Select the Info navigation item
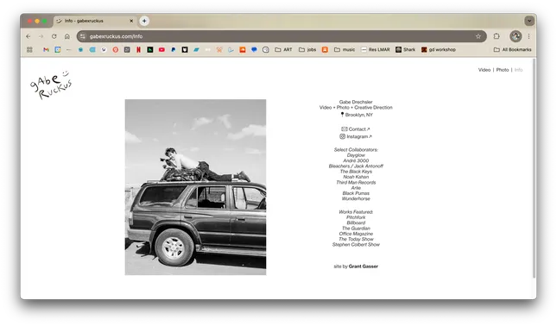The height and width of the screenshot is (326, 557). (518, 70)
